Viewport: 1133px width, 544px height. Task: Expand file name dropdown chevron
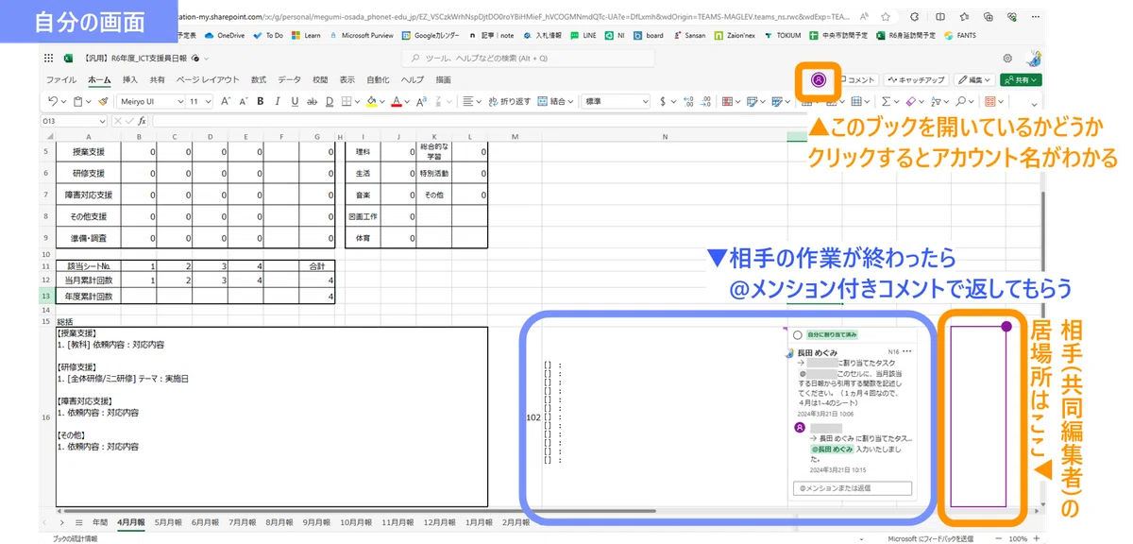[x=206, y=59]
